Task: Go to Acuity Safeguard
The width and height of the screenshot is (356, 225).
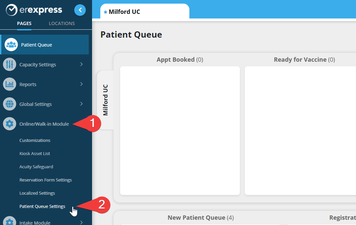Action: [36, 167]
